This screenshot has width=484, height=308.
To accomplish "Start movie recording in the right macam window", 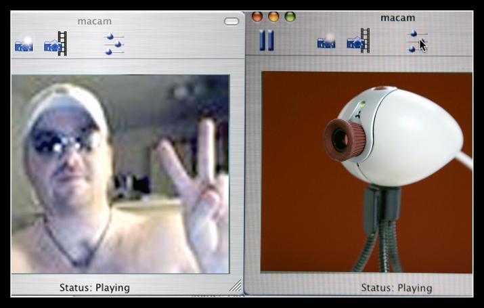I will click(x=358, y=41).
